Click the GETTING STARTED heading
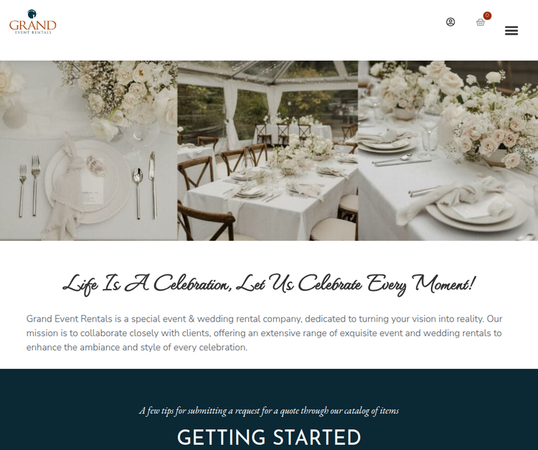Image resolution: width=538 pixels, height=450 pixels. pyautogui.click(x=269, y=438)
